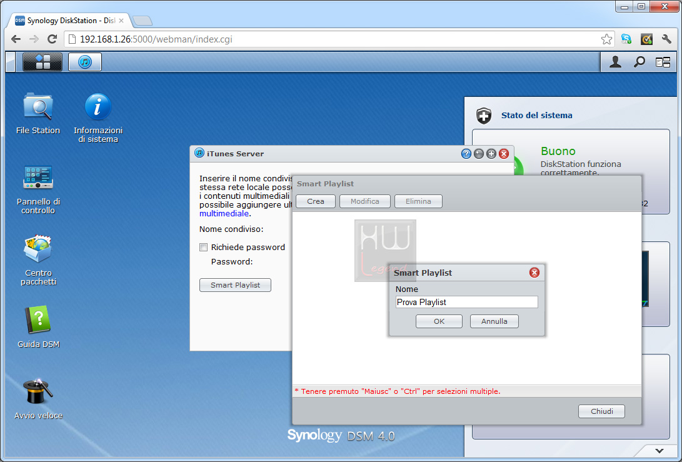682x462 pixels.
Task: Open a new browser tab
Action: pyautogui.click(x=143, y=21)
